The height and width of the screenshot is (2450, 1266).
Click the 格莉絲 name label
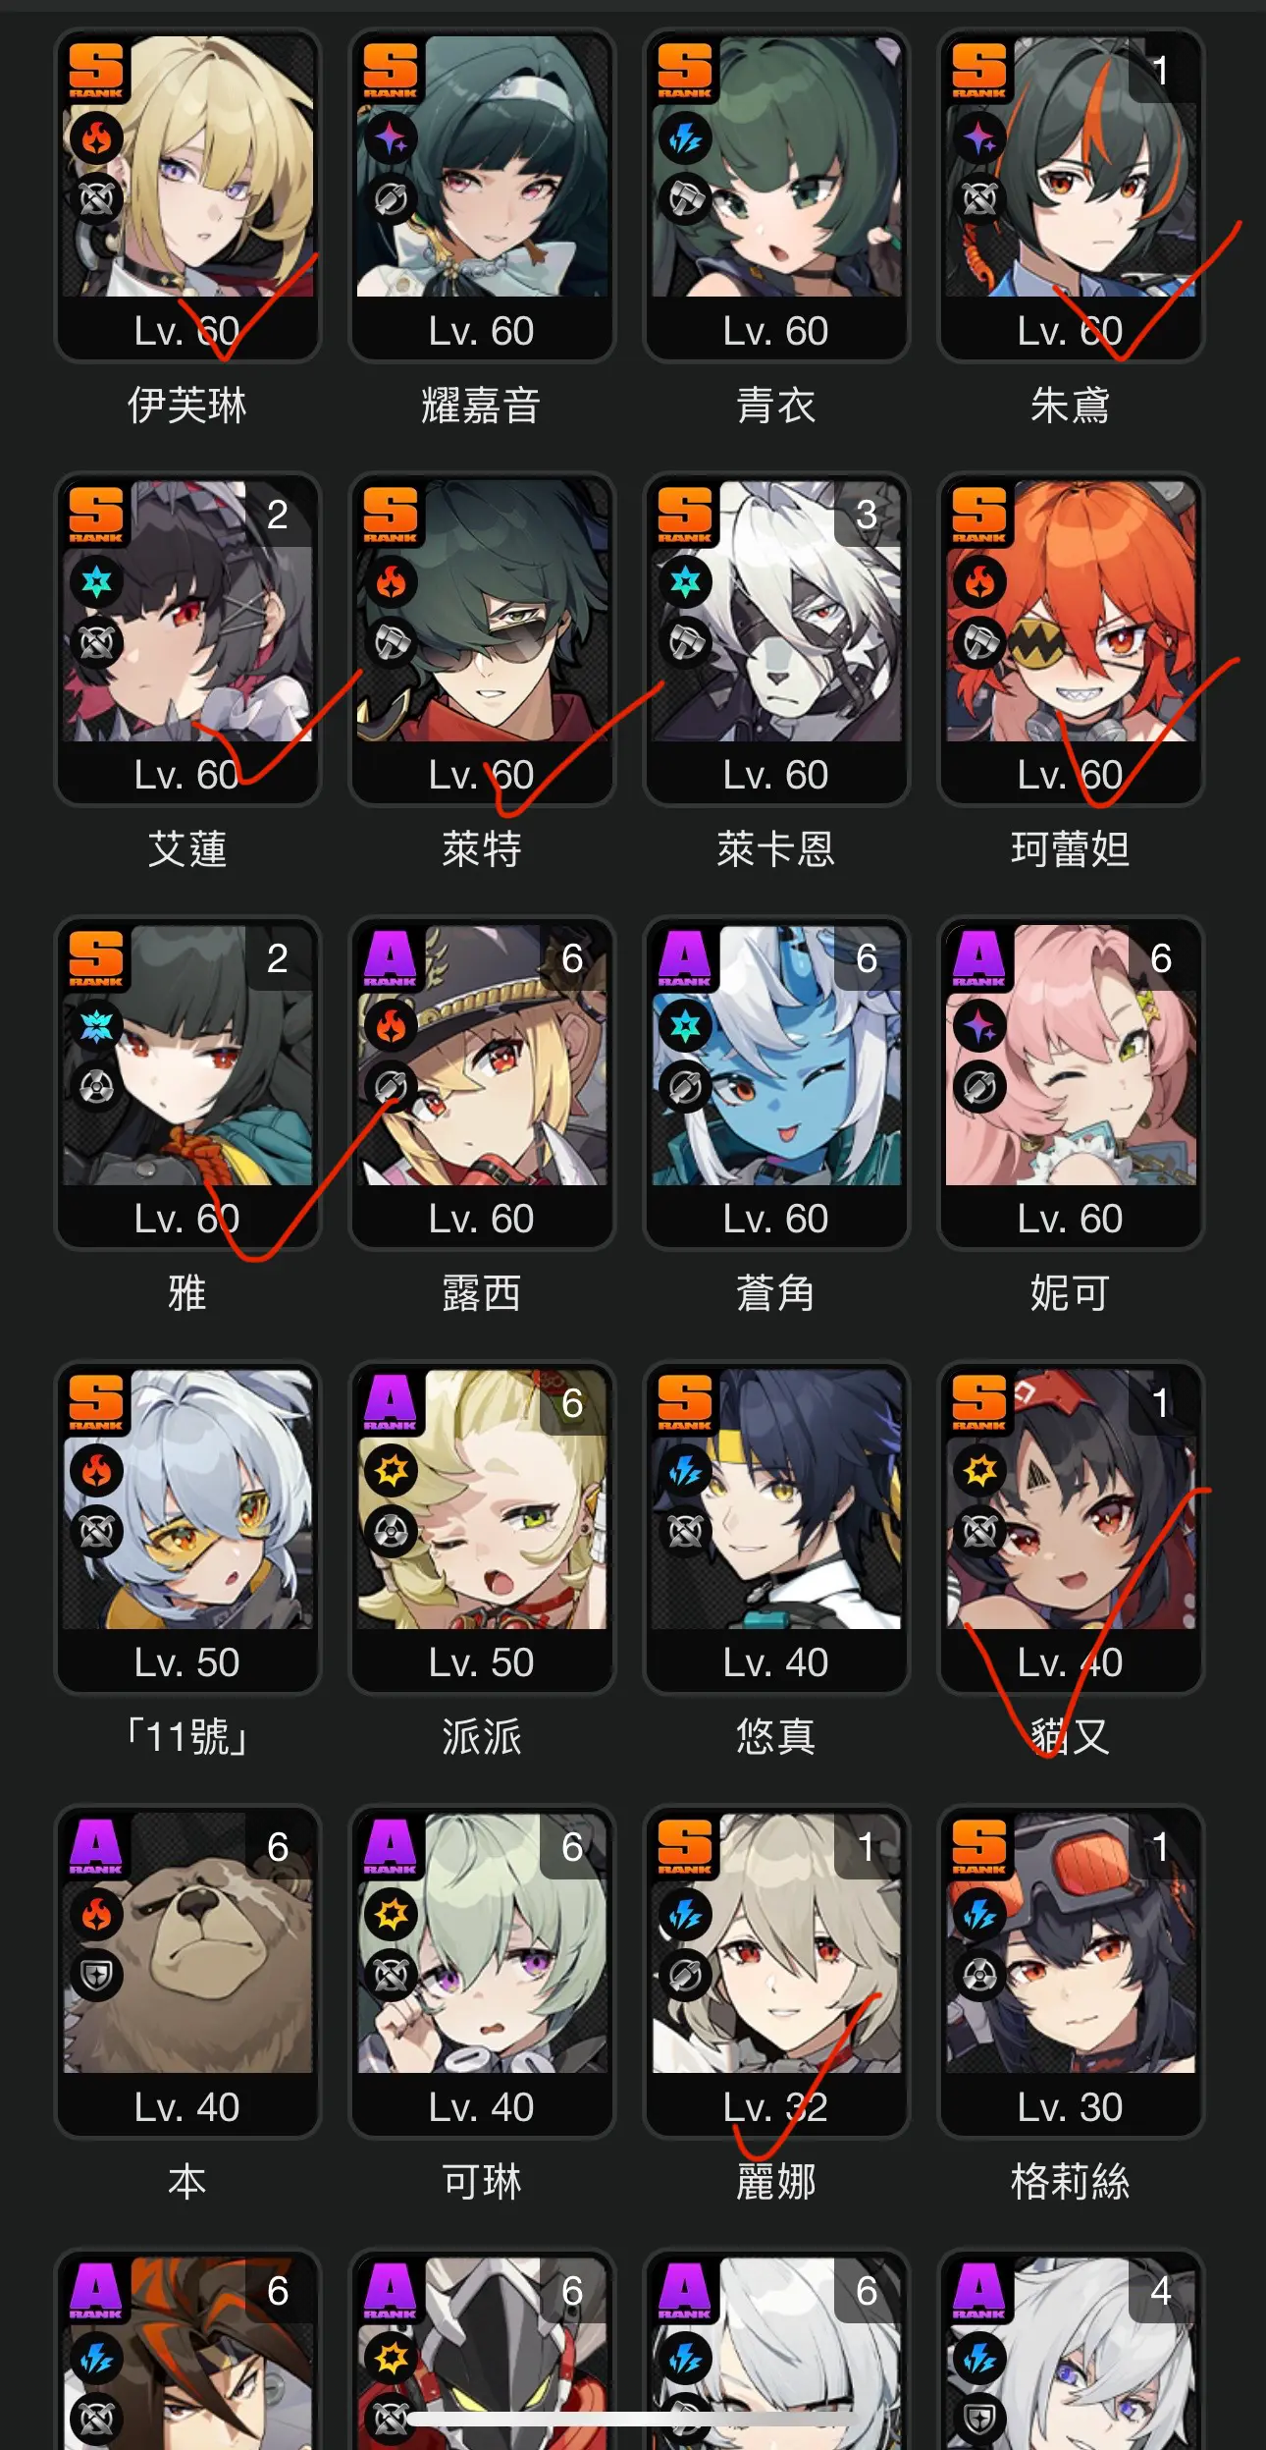pos(1071,2181)
